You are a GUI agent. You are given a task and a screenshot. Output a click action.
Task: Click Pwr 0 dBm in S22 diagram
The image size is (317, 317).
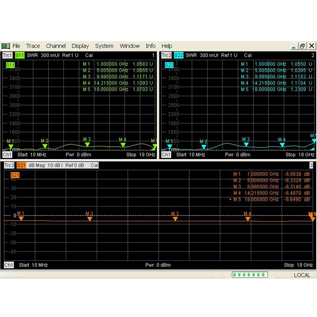tap(237, 155)
